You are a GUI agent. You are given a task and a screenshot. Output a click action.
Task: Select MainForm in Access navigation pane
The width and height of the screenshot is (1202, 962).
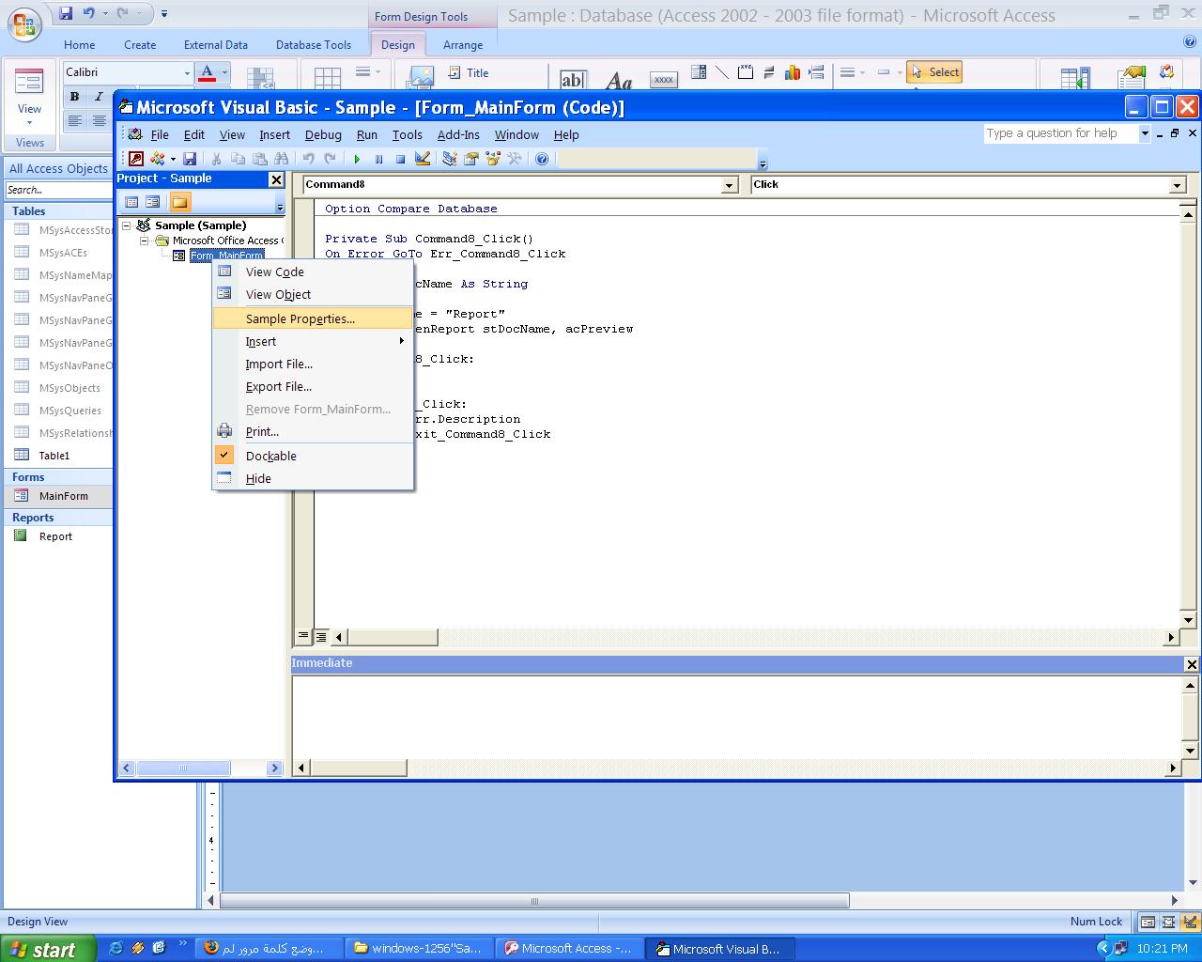(58, 496)
